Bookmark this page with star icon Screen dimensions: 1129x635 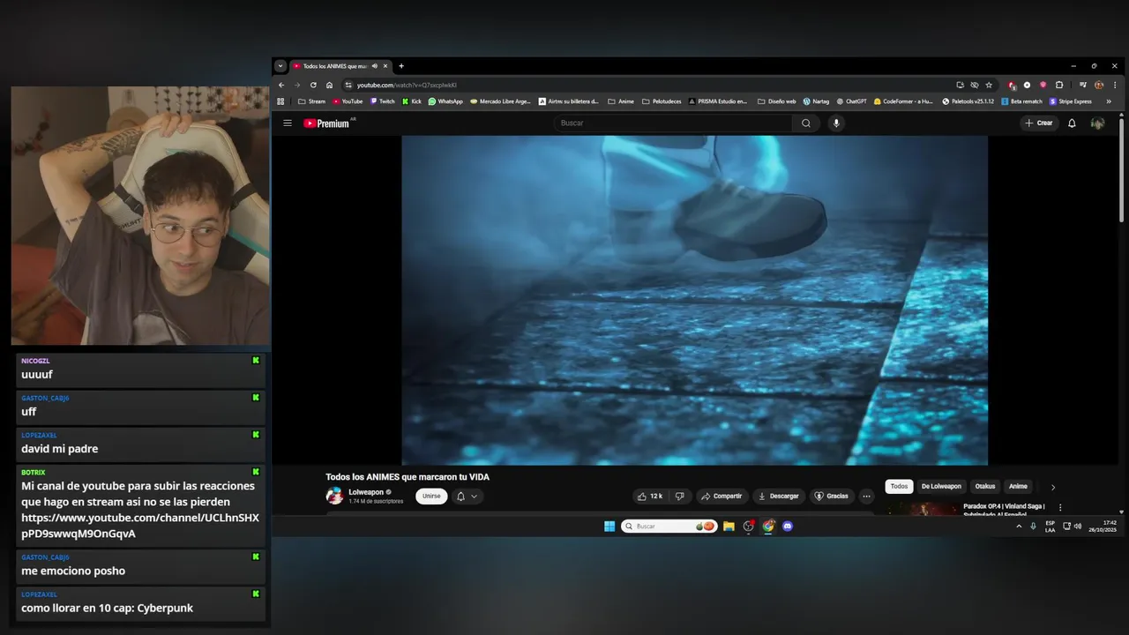point(989,86)
